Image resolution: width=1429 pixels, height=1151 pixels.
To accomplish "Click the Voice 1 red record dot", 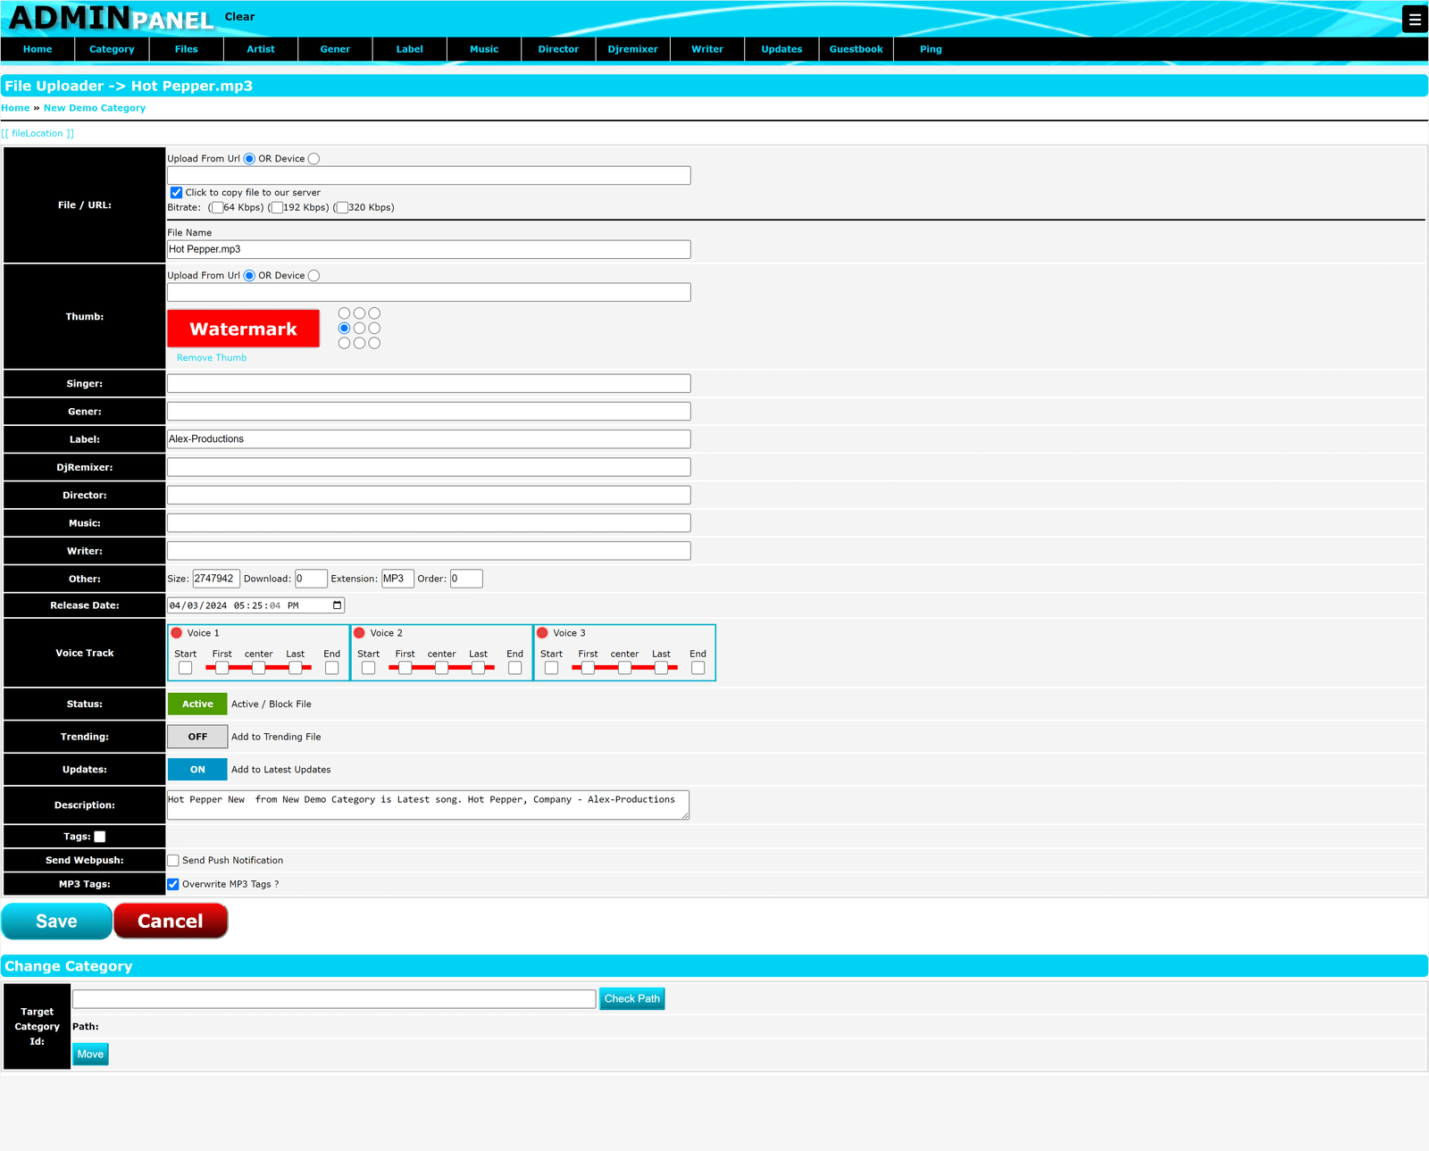I will point(177,633).
